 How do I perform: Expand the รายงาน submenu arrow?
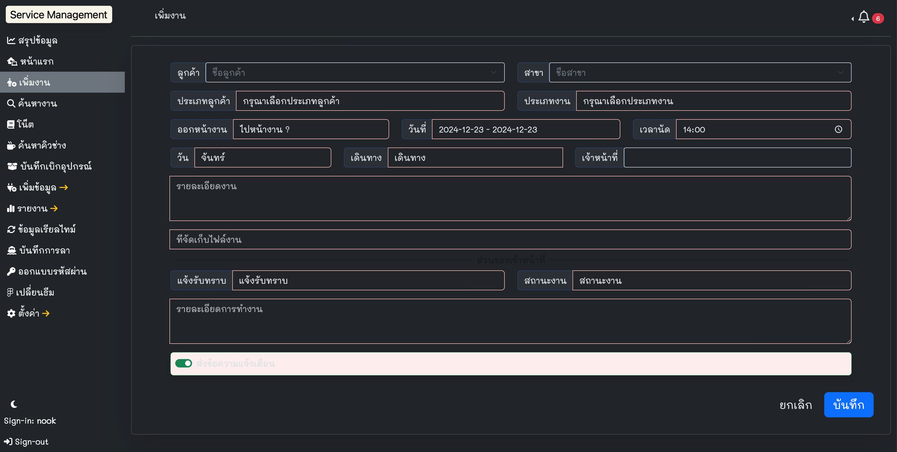(54, 209)
